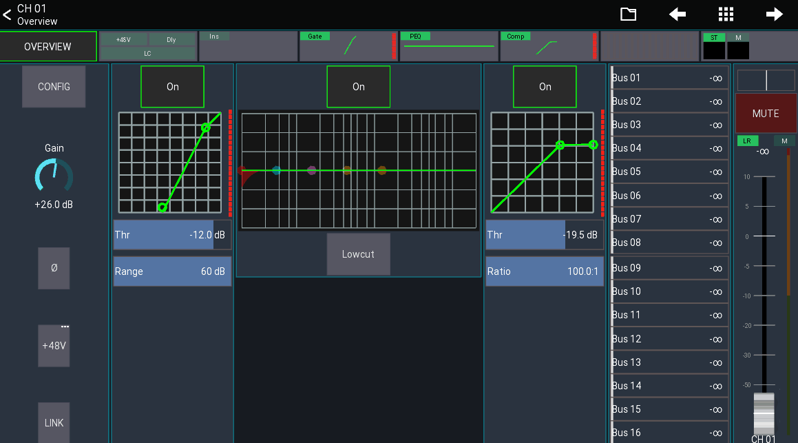Click the compressor curve graph
The image size is (798, 443).
(542, 163)
